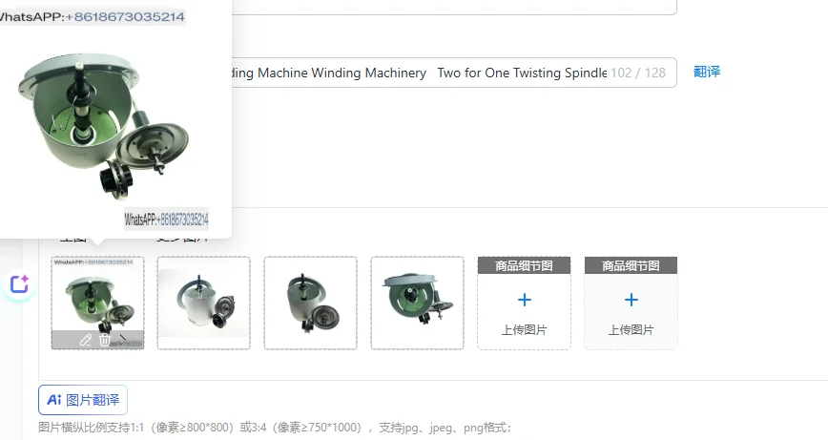
Task: Click the enlarged spindle preview image
Action: (x=103, y=126)
